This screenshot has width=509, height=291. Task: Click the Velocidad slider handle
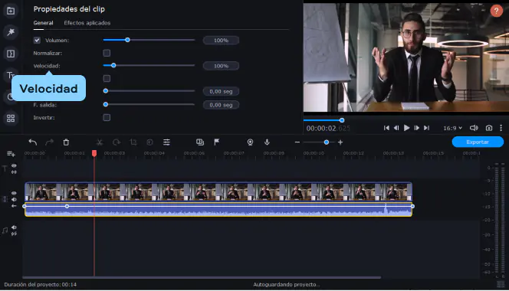113,66
